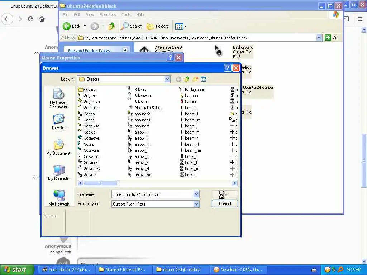This screenshot has width=367, height=275.
Task: Open My Recent Documents place
Action: coord(59,99)
